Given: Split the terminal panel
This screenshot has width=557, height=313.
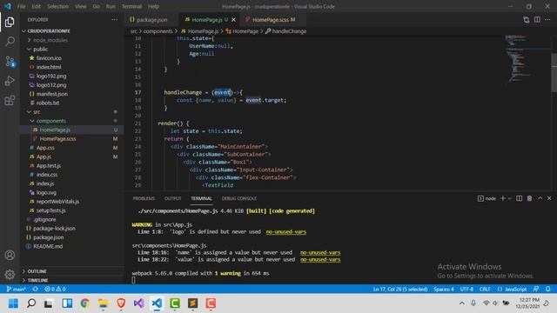Looking at the screenshot, I should pos(519,198).
